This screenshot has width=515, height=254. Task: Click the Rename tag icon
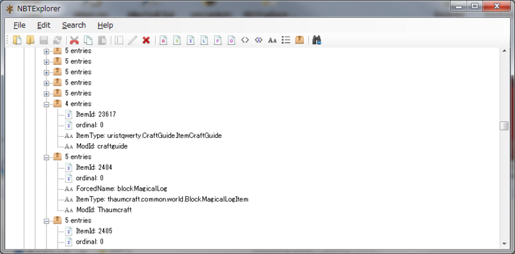click(x=119, y=40)
